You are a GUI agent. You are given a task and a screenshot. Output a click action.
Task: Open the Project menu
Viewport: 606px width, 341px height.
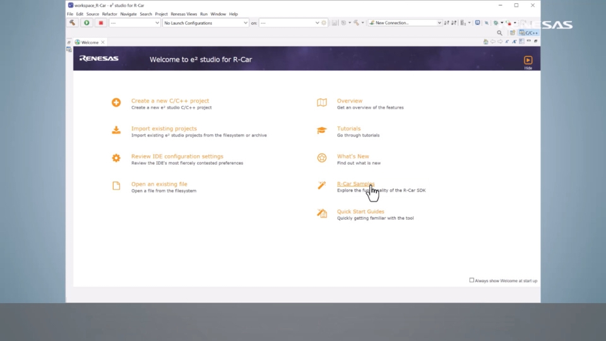point(161,14)
